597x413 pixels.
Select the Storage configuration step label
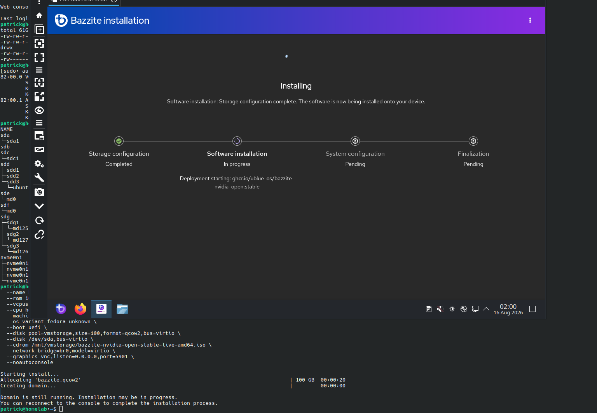pos(119,154)
